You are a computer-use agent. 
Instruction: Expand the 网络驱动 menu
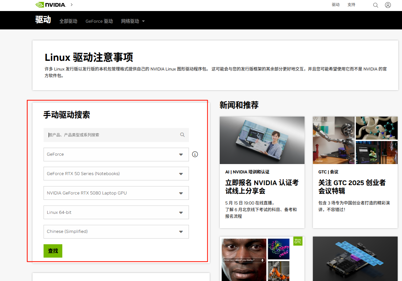pyautogui.click(x=133, y=21)
